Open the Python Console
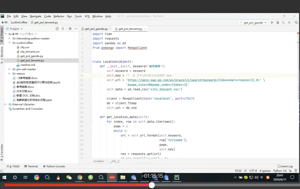Viewport: 300px width, 189px height. pos(54,166)
